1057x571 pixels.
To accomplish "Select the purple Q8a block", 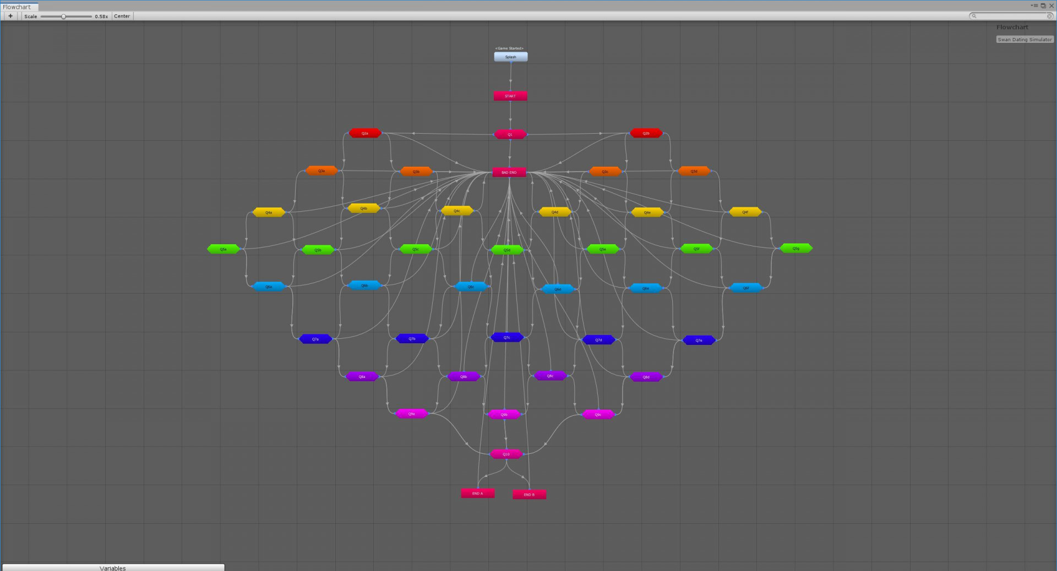I will click(362, 377).
